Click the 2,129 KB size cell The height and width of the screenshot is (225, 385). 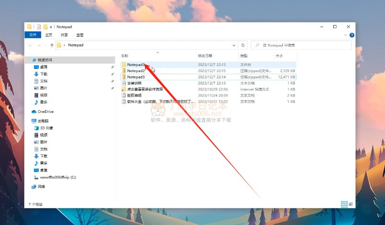click(x=288, y=71)
